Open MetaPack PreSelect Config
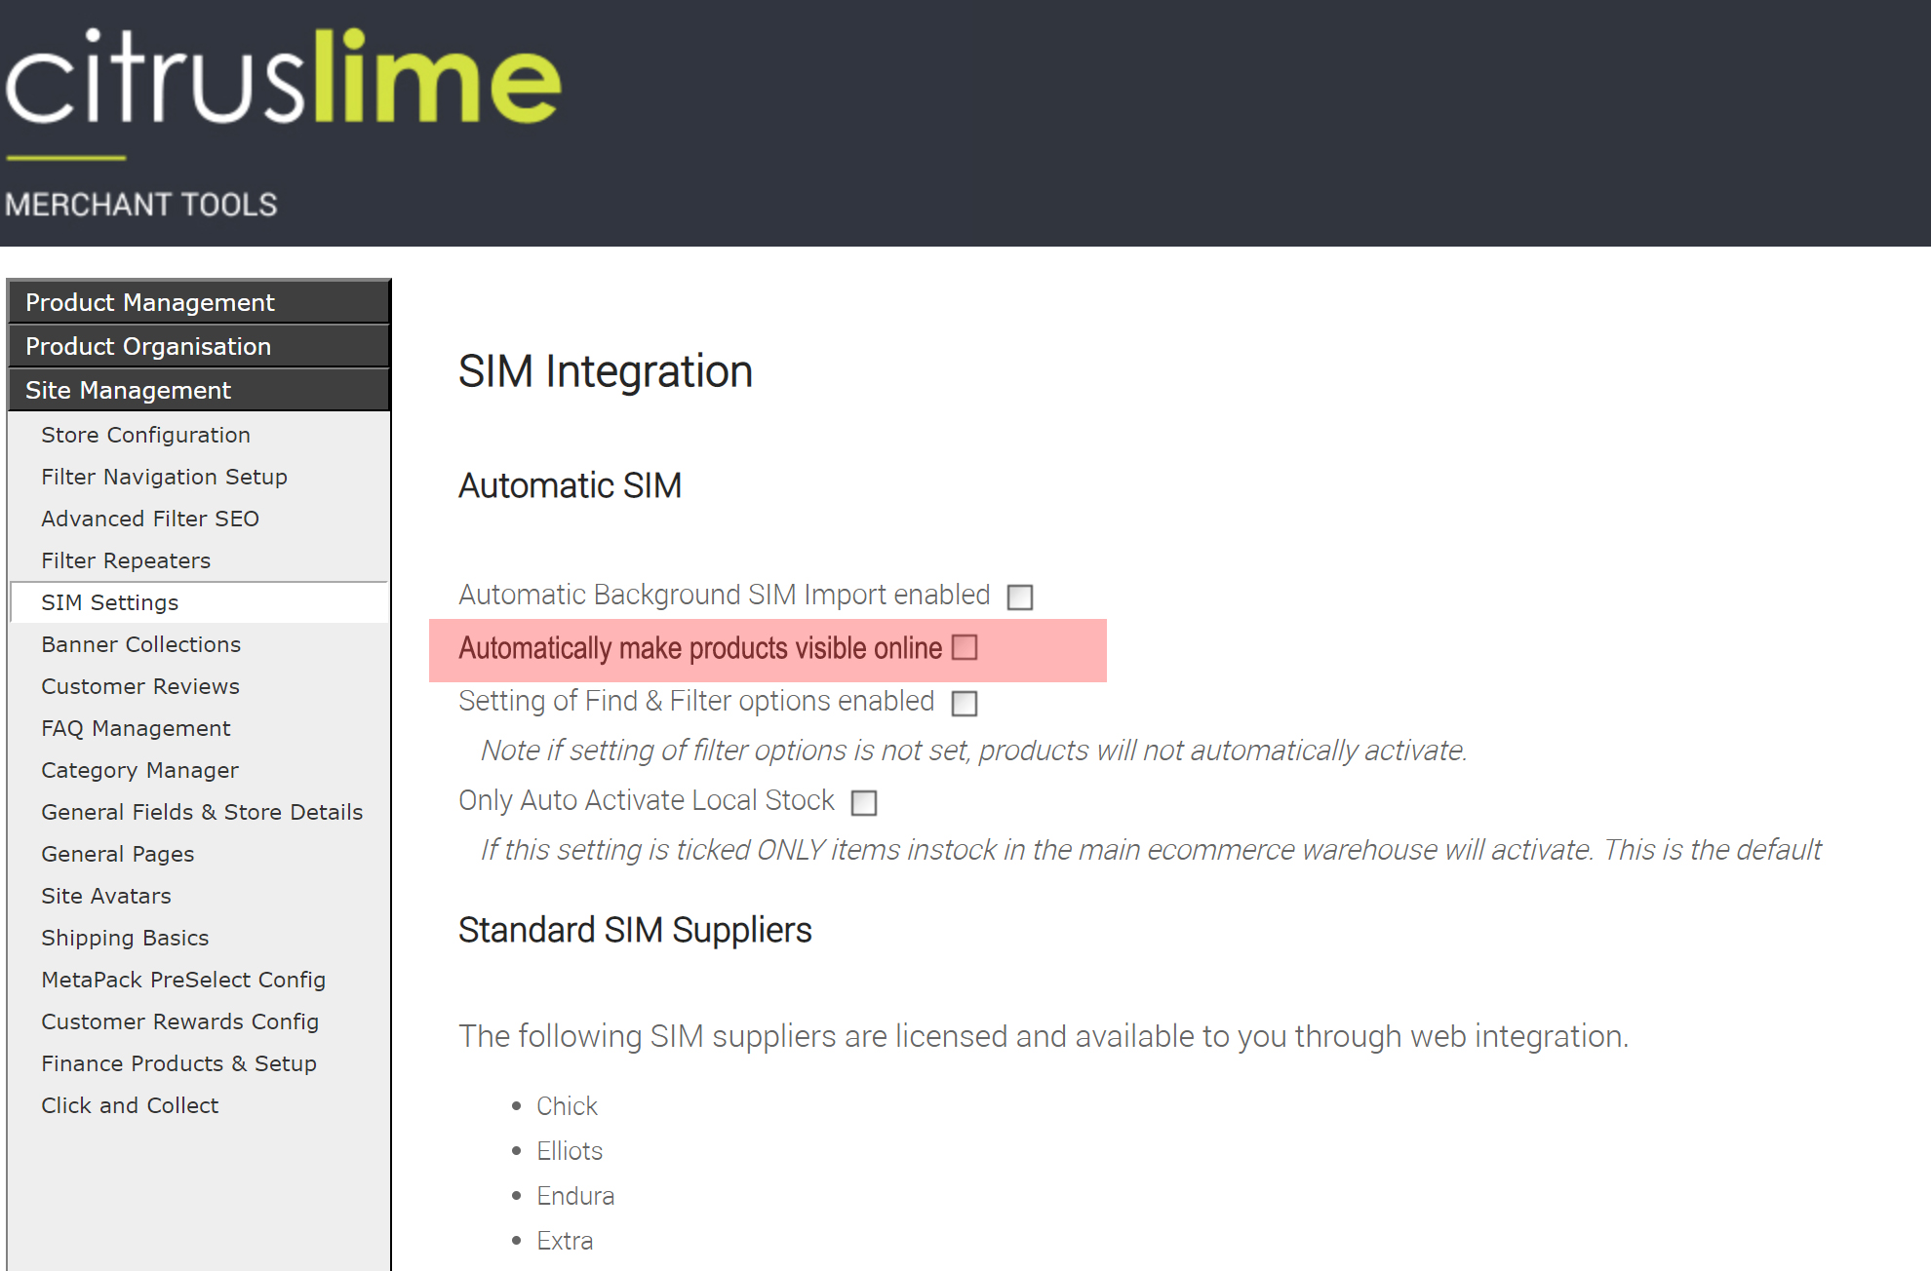The height and width of the screenshot is (1271, 1931). [x=183, y=980]
